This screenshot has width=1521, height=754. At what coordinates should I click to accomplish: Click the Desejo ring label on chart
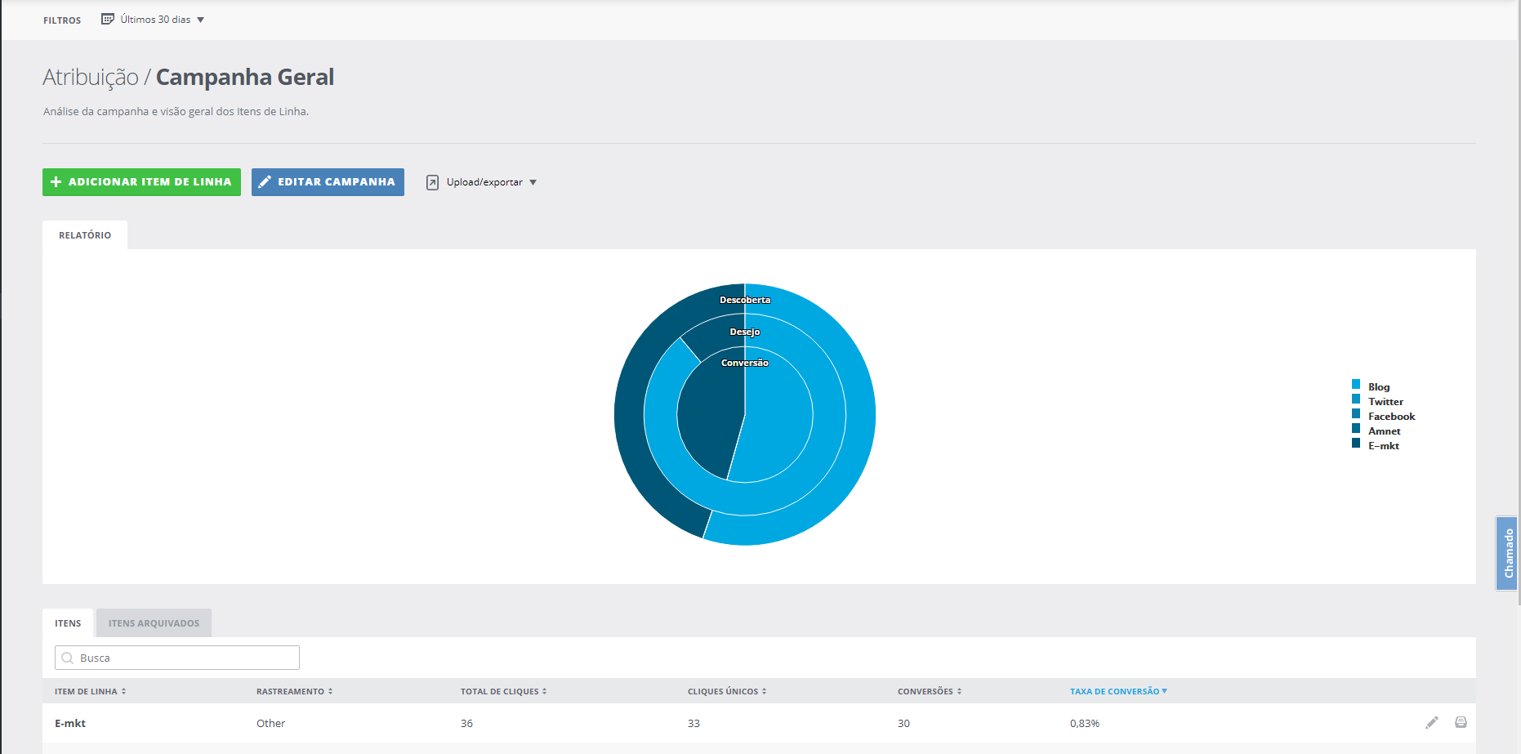(745, 332)
